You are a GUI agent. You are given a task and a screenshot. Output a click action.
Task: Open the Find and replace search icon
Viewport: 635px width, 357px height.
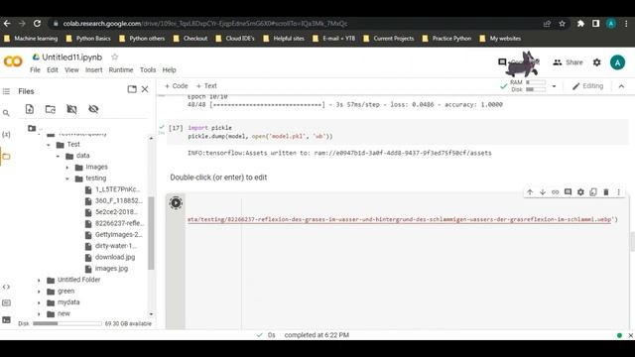pos(6,113)
